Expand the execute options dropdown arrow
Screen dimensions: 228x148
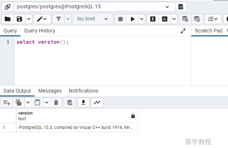pyautogui.click(x=142, y=19)
